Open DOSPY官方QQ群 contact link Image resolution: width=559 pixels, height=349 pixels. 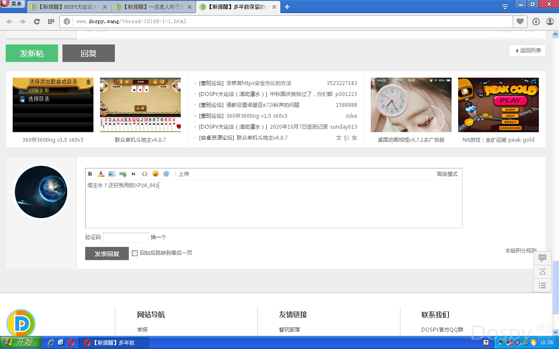[442, 330]
